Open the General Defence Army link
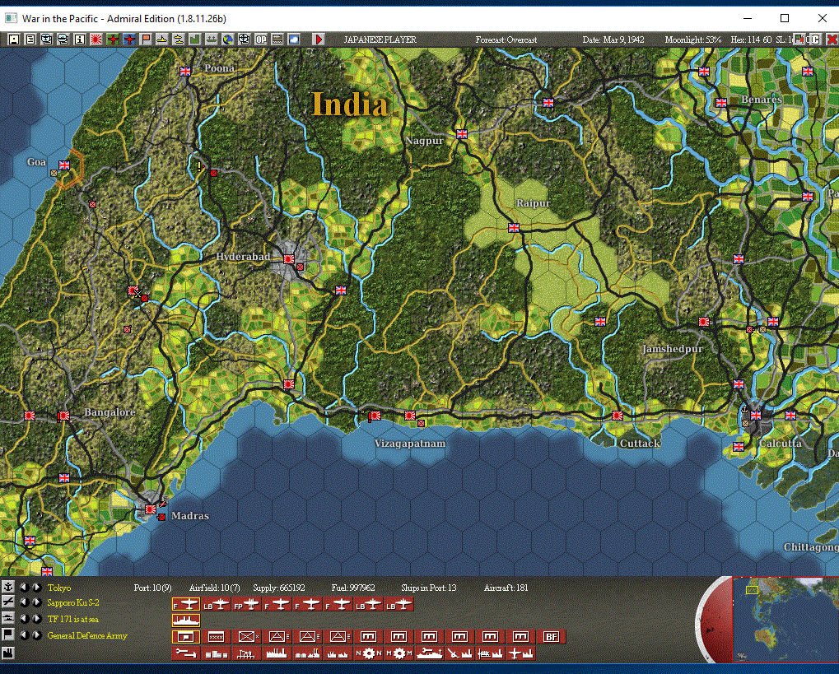 pyautogui.click(x=87, y=635)
